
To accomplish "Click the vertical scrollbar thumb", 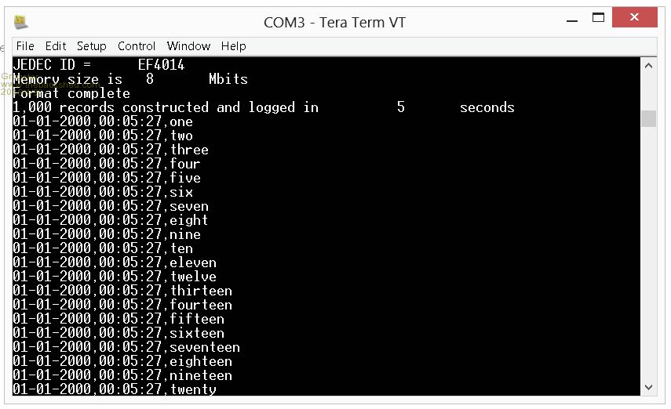I will [649, 118].
